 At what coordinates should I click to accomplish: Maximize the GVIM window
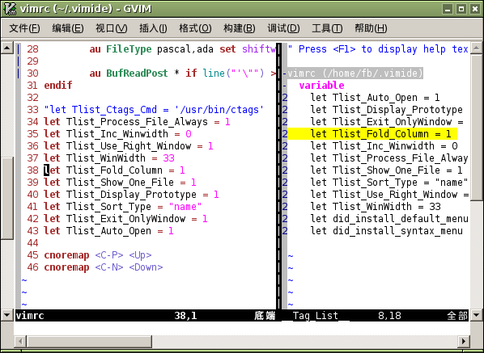461,9
